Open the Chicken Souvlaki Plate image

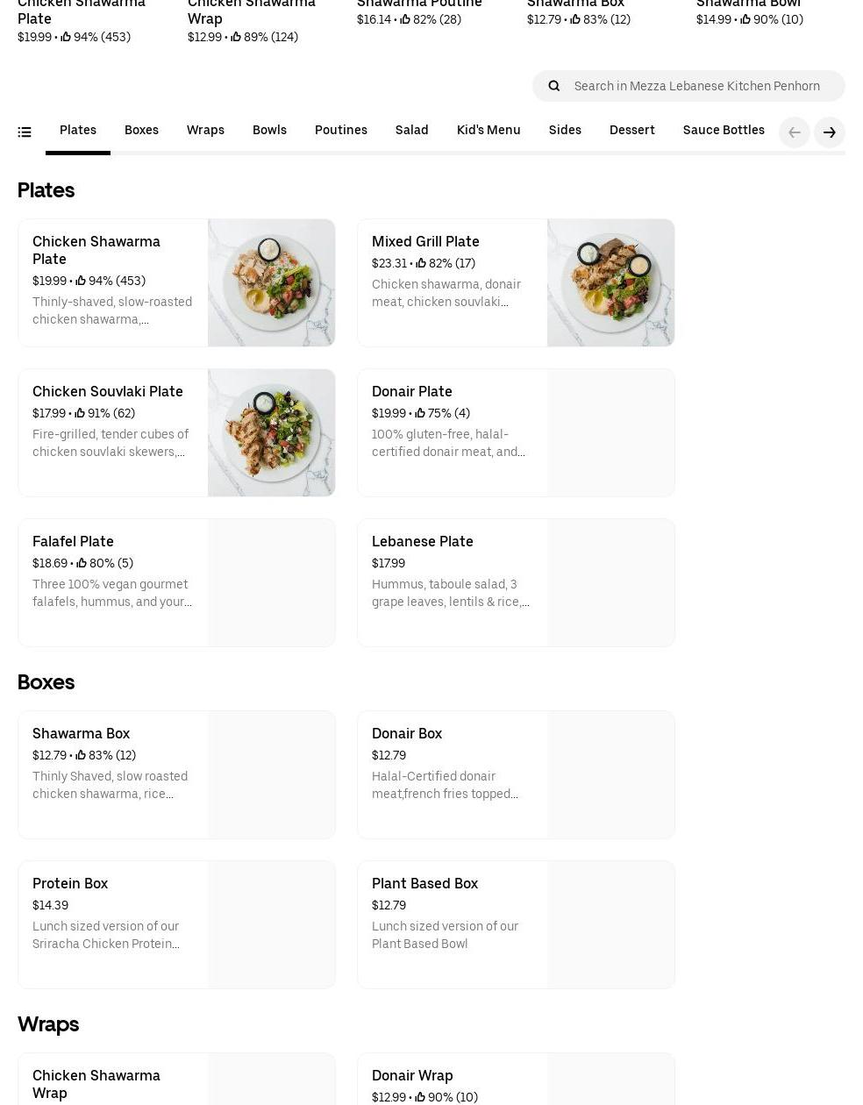pyautogui.click(x=271, y=432)
